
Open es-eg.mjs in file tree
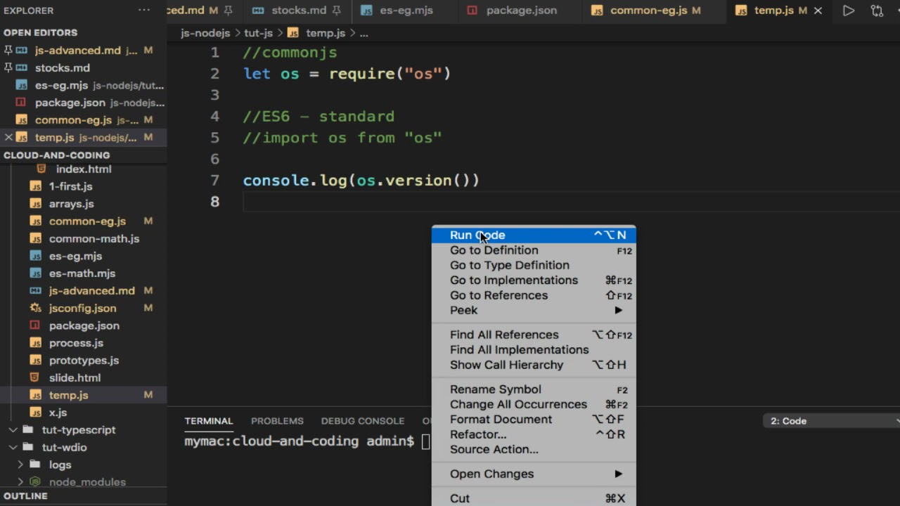click(x=75, y=257)
